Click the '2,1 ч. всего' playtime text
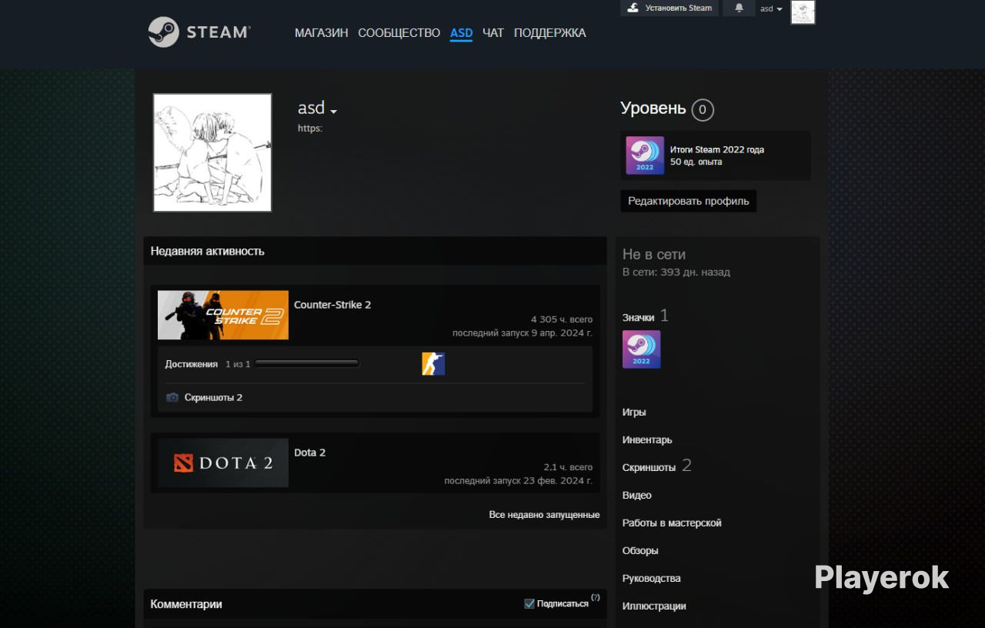 click(x=568, y=467)
